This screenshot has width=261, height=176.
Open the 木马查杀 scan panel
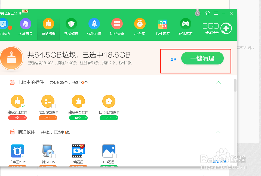tap(25, 26)
